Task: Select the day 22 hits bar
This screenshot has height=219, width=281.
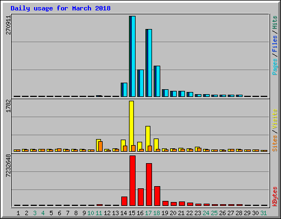Action: pyautogui.click(x=190, y=94)
